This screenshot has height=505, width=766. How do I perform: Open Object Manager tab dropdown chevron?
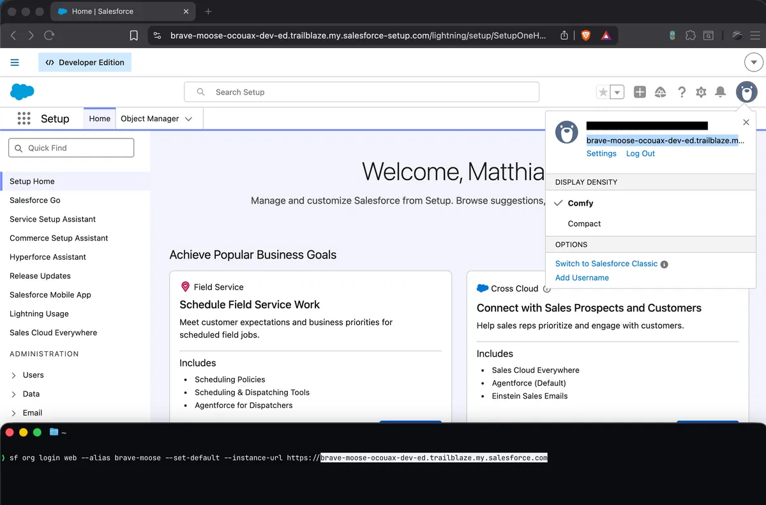(188, 119)
